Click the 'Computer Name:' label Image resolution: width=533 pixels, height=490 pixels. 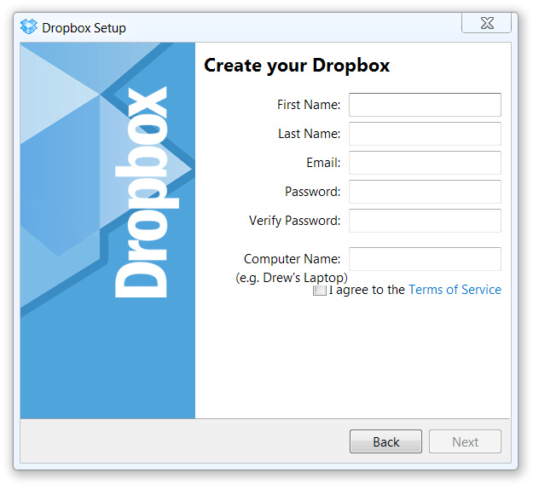(x=292, y=259)
